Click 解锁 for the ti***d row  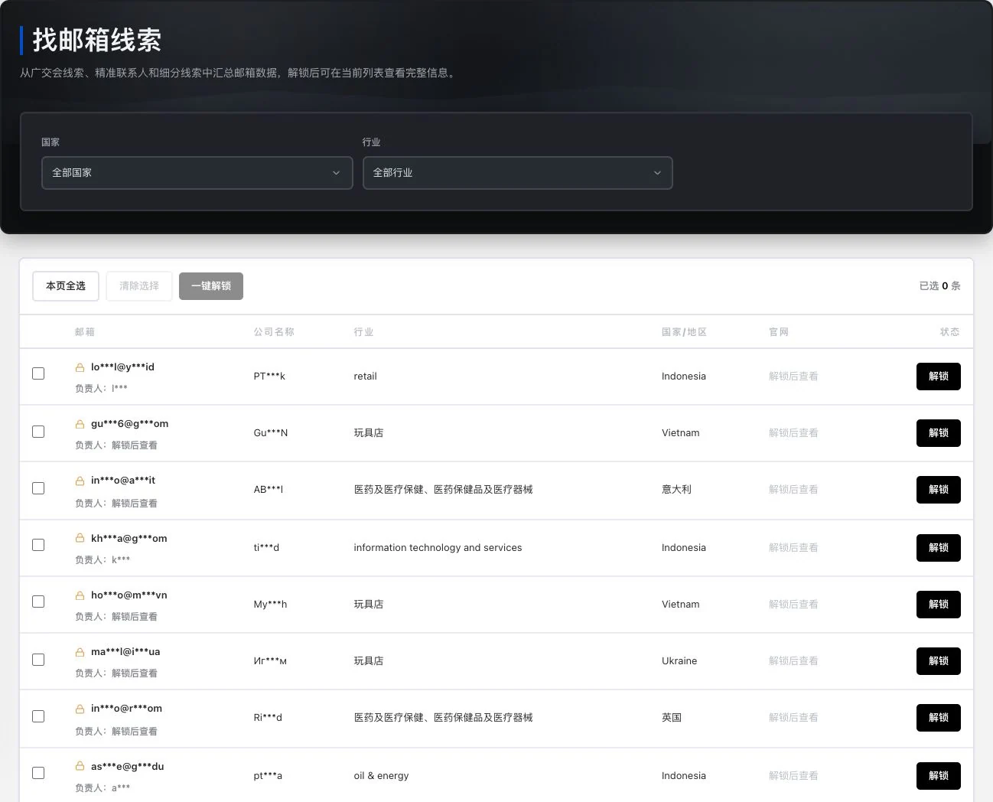pyautogui.click(x=939, y=548)
